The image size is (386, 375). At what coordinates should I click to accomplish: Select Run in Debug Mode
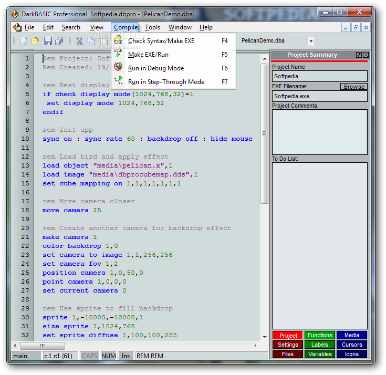173,68
